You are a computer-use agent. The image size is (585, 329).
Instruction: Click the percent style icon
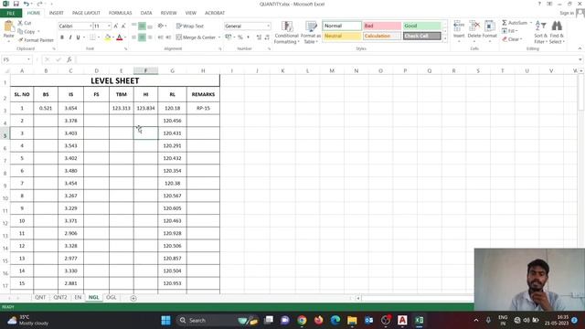240,37
